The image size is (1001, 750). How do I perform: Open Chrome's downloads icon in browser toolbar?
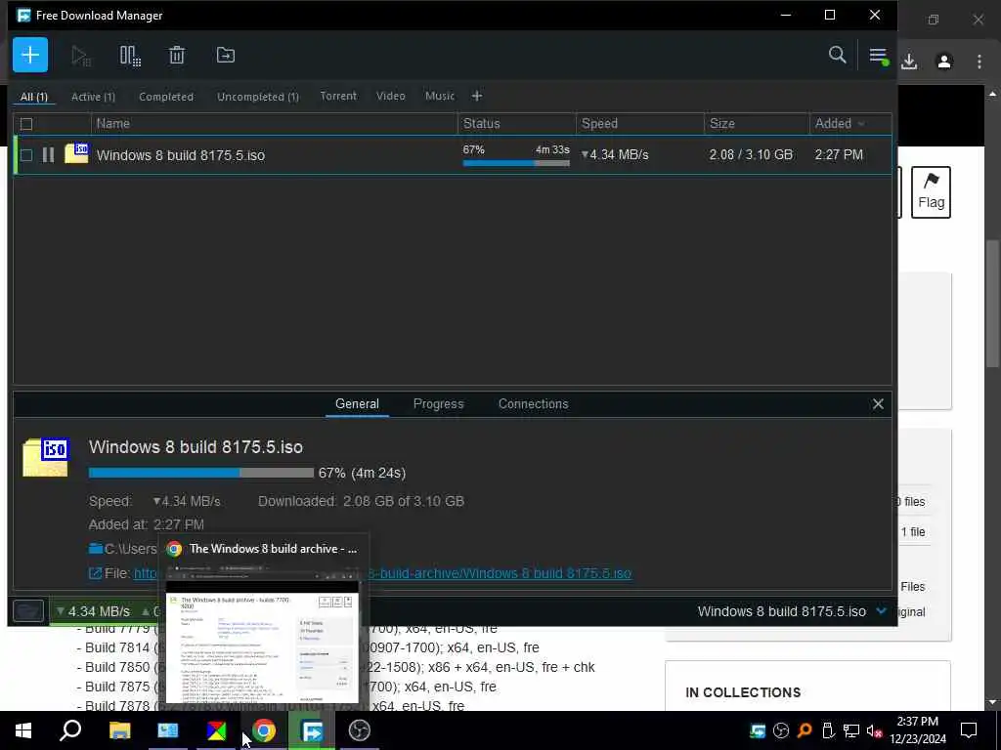click(909, 62)
